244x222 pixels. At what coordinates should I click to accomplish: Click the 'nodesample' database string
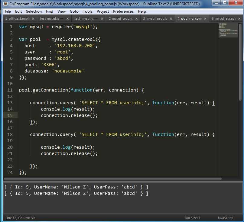[68, 71]
